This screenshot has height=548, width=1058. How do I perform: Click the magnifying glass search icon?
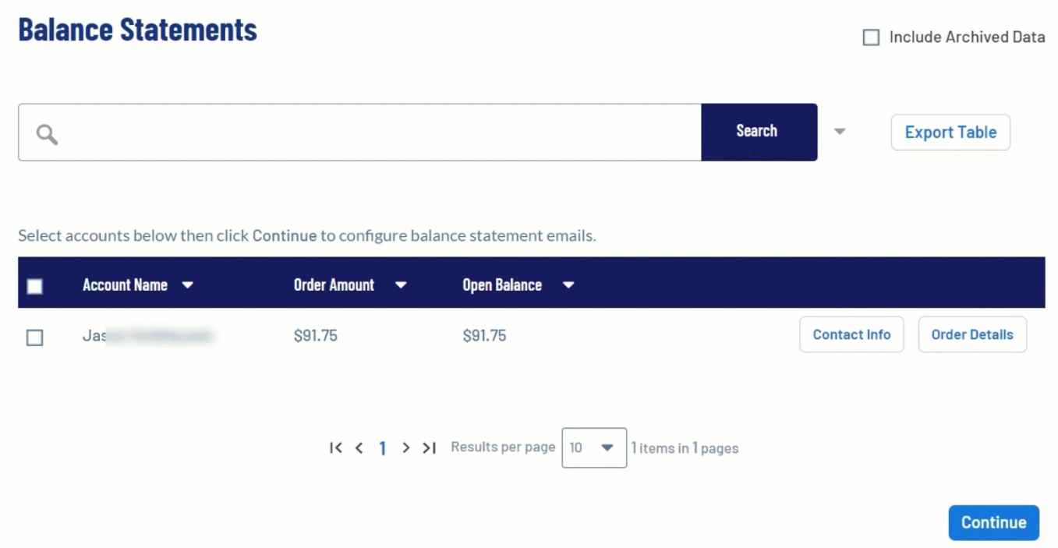47,134
